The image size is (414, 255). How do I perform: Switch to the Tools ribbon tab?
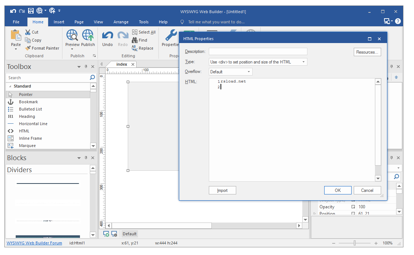143,22
